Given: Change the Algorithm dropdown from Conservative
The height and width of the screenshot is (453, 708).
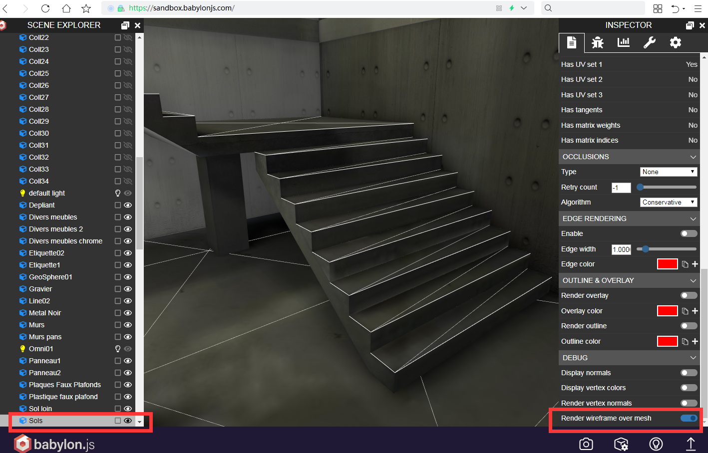Looking at the screenshot, I should 668,202.
